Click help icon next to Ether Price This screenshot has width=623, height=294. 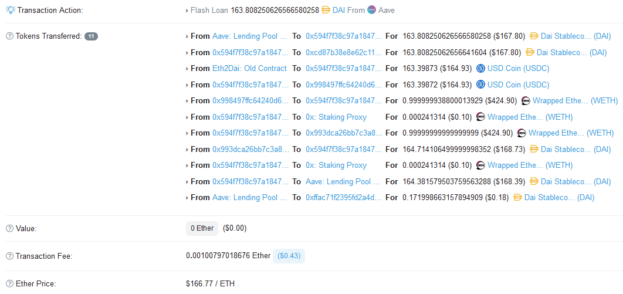9,284
